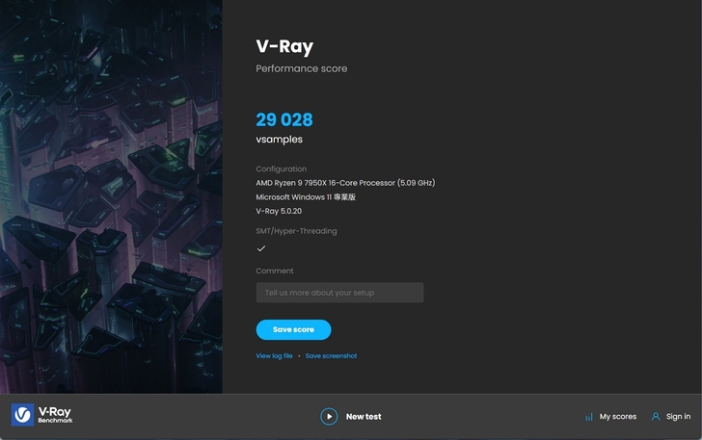Click the Microsoft Windows 11 configuration line
Screen dimensions: 702x440
(306, 196)
